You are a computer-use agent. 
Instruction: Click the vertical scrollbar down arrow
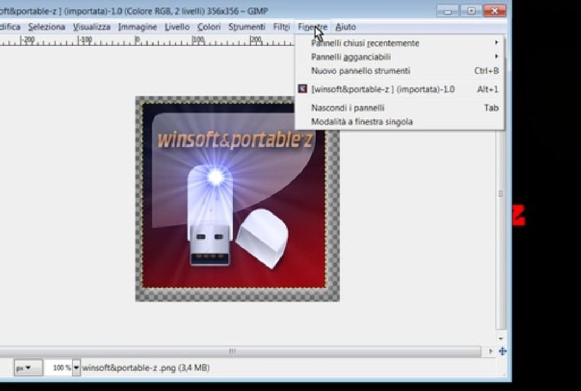coord(501,339)
